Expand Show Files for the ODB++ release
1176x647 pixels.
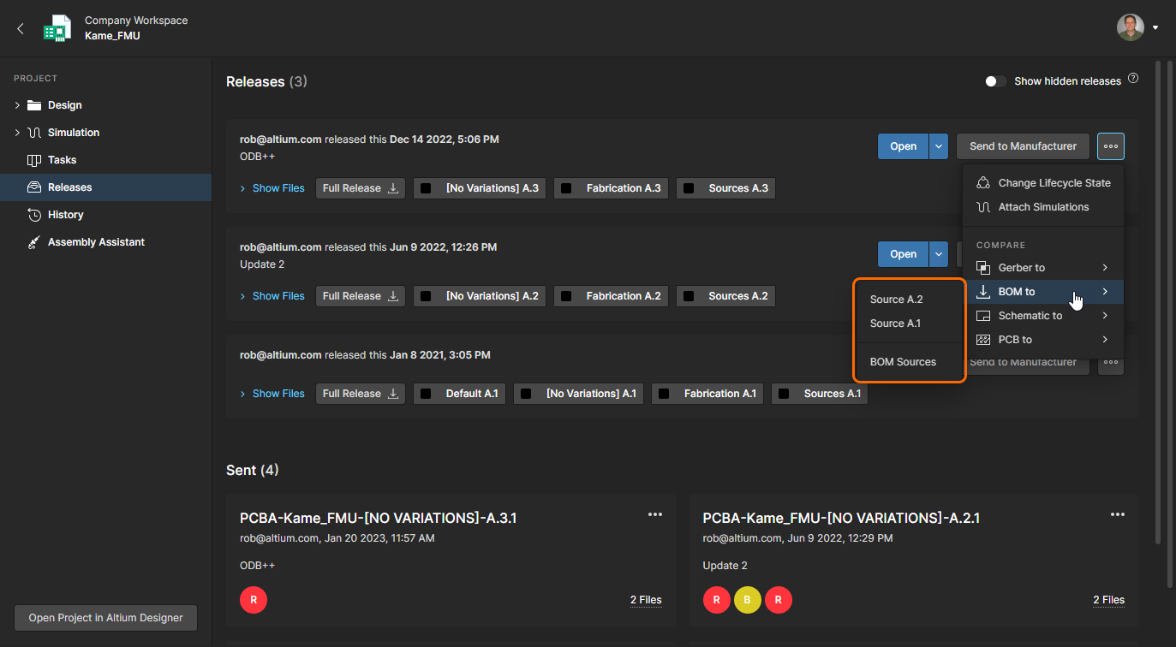point(272,188)
